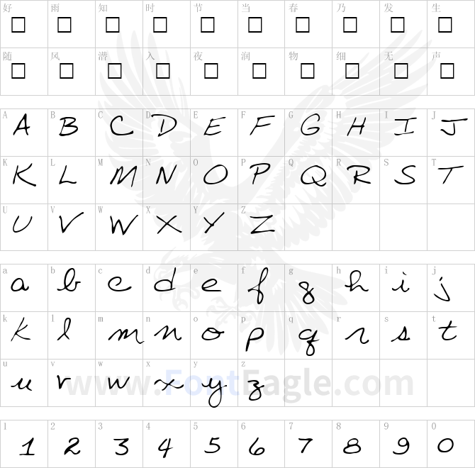475x468 pixels.
Task: Click the digit 8 glyph cell
Action: tap(356, 444)
